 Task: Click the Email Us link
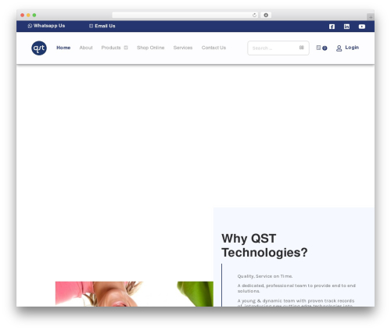coord(105,26)
